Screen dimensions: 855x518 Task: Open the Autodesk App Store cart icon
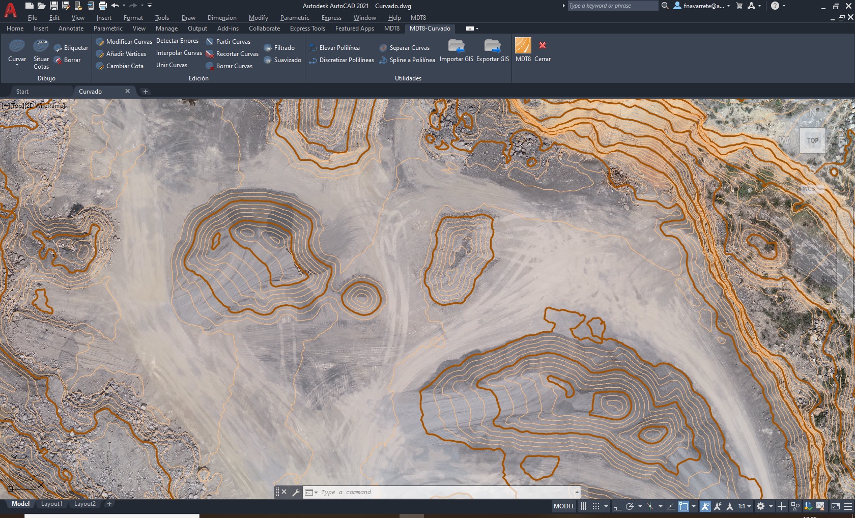click(739, 6)
